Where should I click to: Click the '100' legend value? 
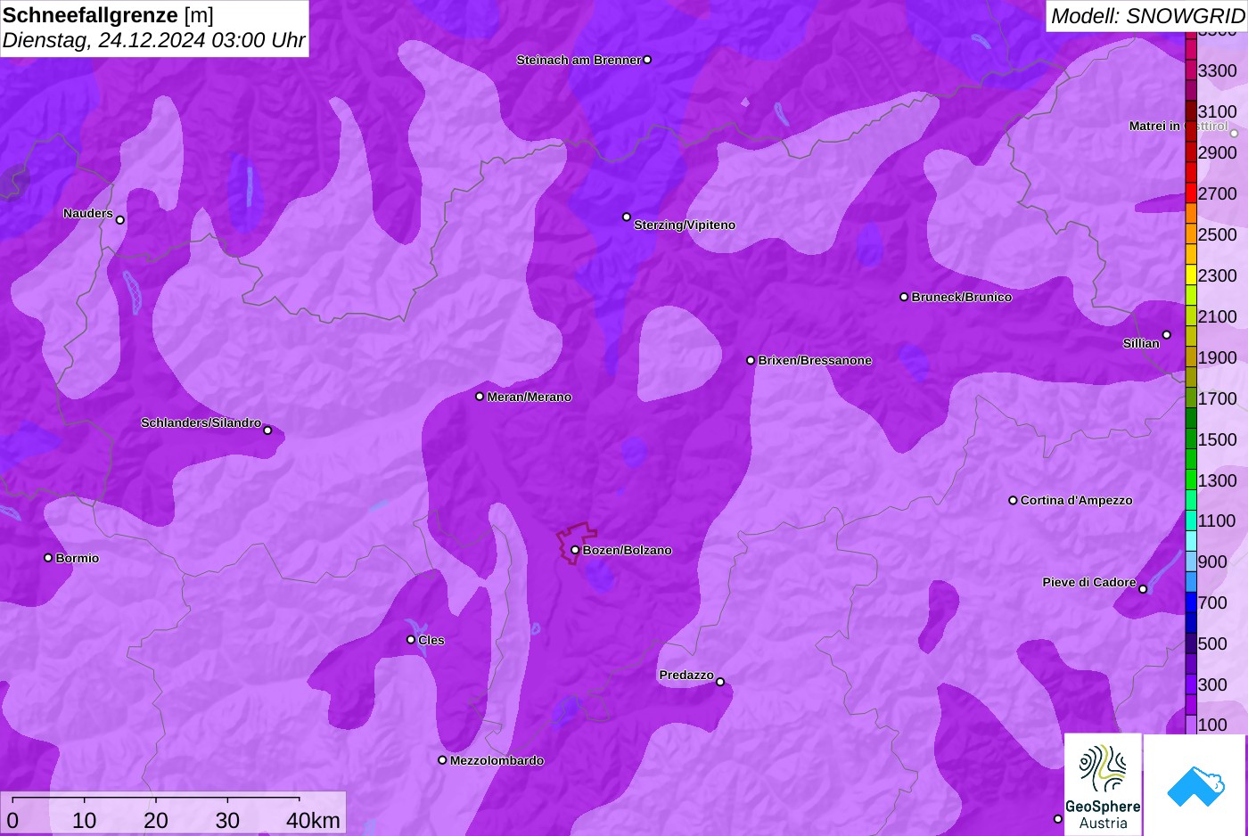click(1212, 725)
